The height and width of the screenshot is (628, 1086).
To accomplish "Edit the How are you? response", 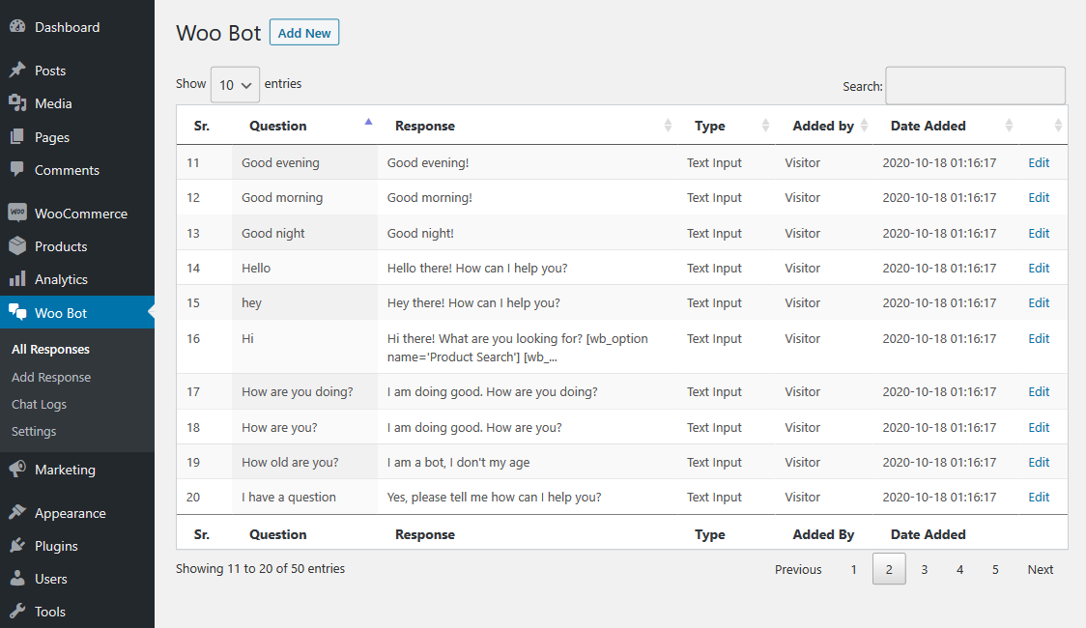I will pos(1039,427).
